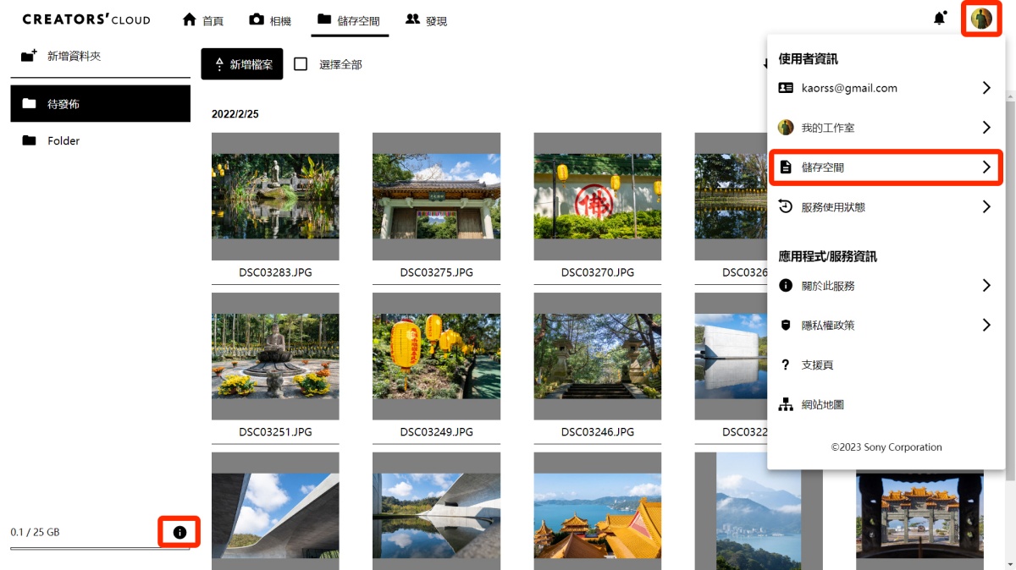Select the Folder item in sidebar
This screenshot has height=570, width=1016.
pos(63,141)
